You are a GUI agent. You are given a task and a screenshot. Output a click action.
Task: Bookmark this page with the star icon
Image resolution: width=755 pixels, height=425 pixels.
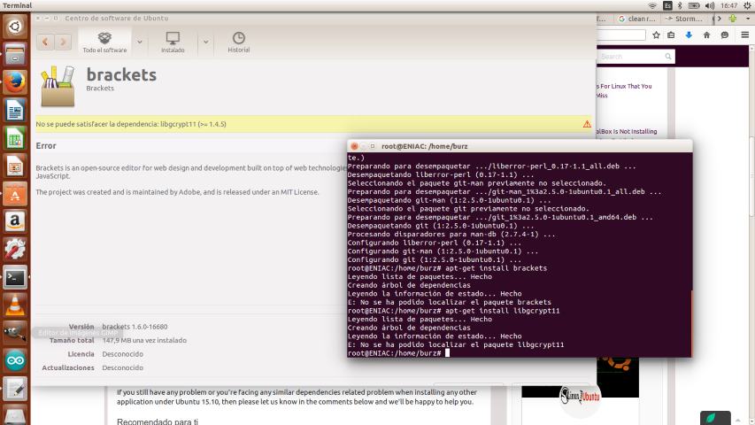pyautogui.click(x=656, y=35)
